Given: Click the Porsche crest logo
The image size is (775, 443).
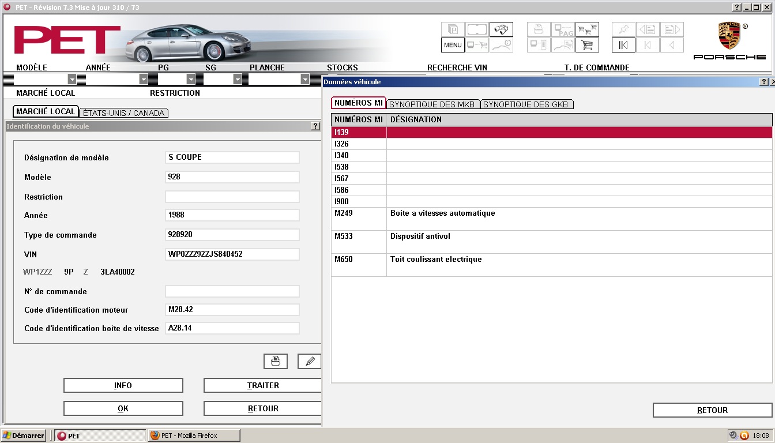Looking at the screenshot, I should [x=729, y=36].
